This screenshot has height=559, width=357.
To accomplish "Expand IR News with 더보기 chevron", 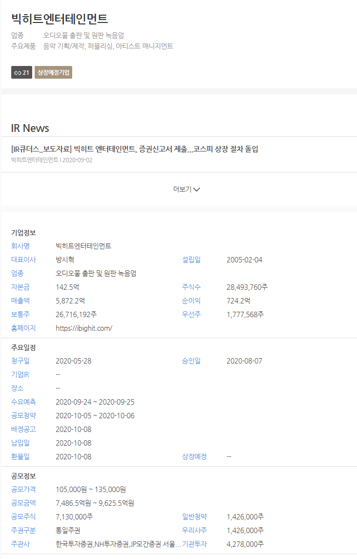I will coord(186,189).
